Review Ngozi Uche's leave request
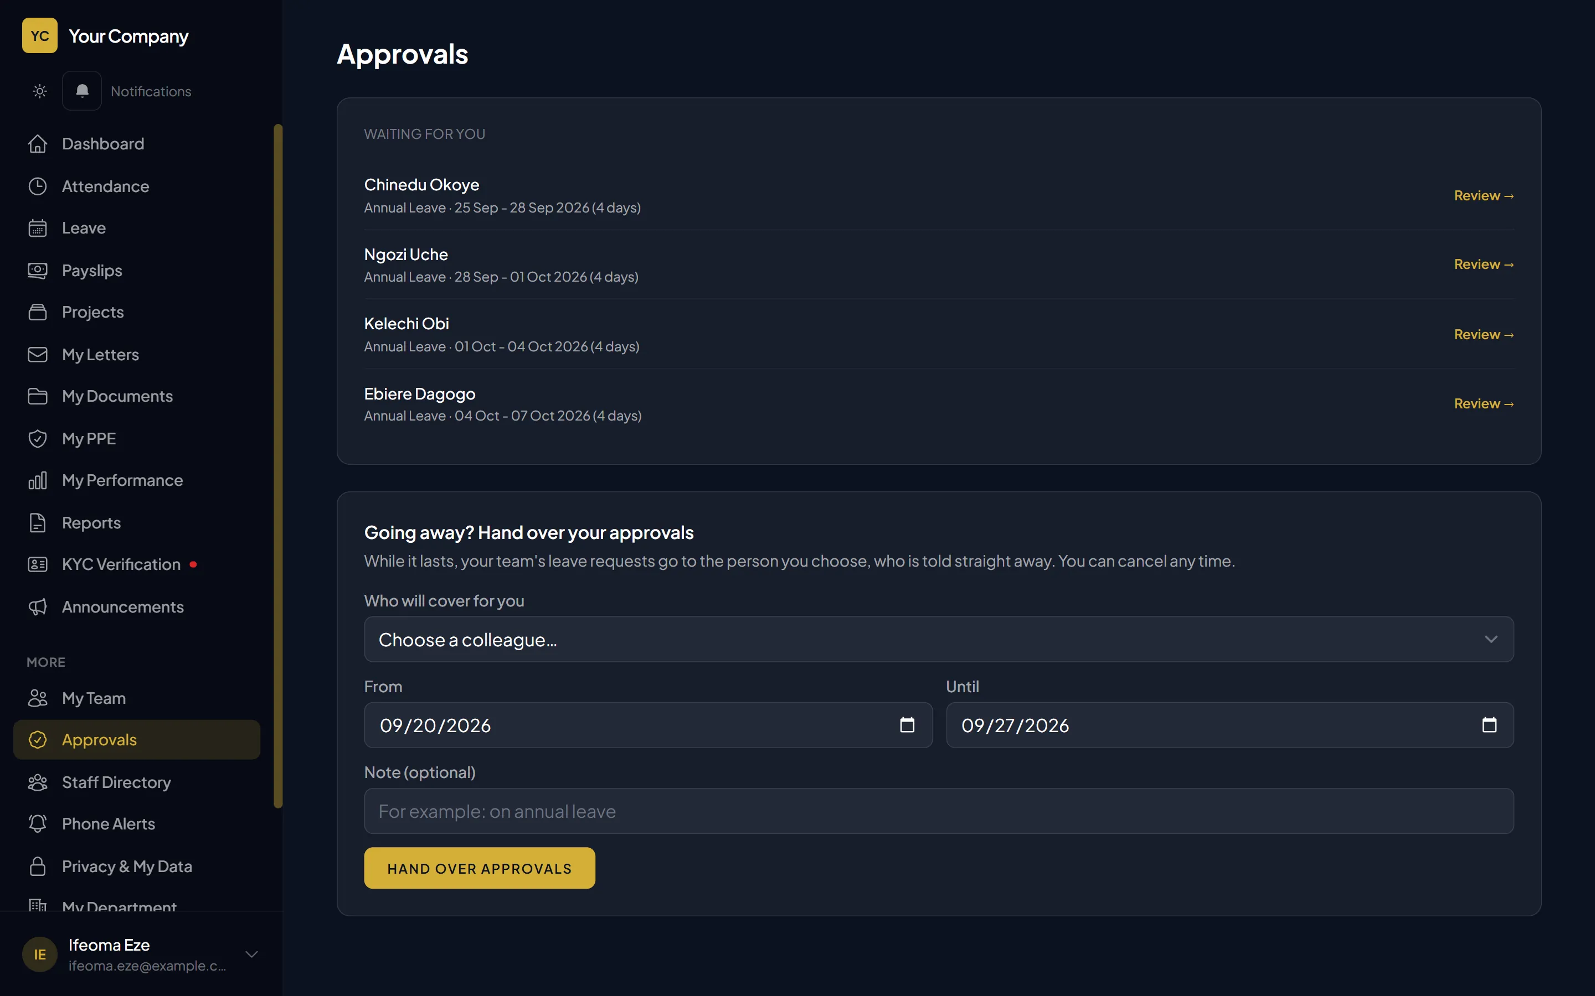The height and width of the screenshot is (996, 1595). pyautogui.click(x=1484, y=264)
